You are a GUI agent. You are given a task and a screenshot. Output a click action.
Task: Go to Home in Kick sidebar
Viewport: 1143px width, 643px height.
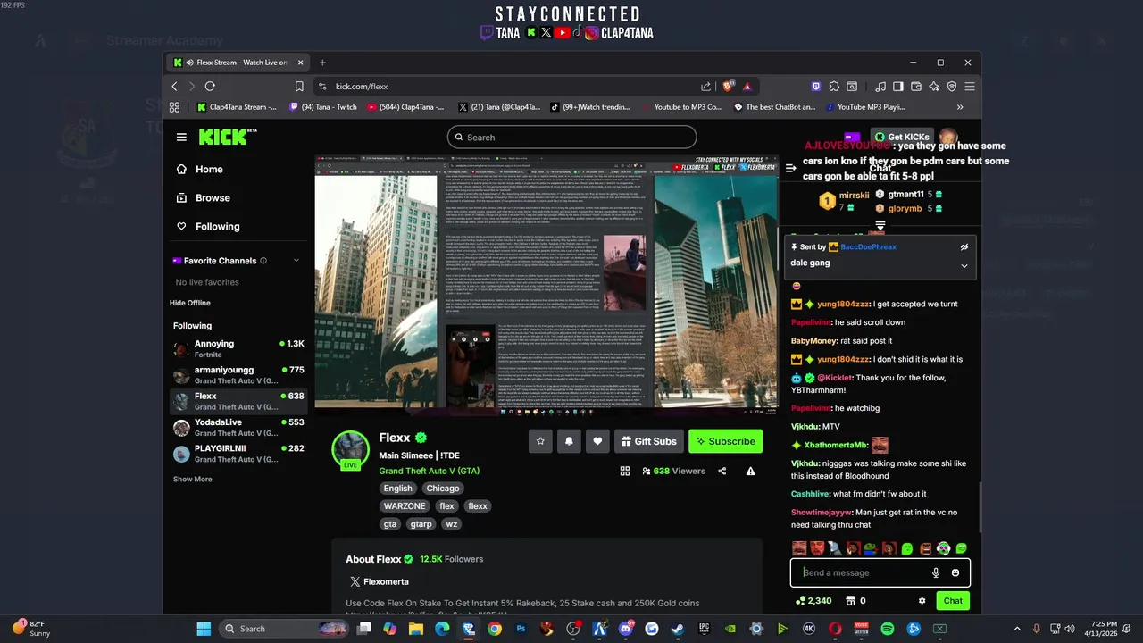(200, 170)
